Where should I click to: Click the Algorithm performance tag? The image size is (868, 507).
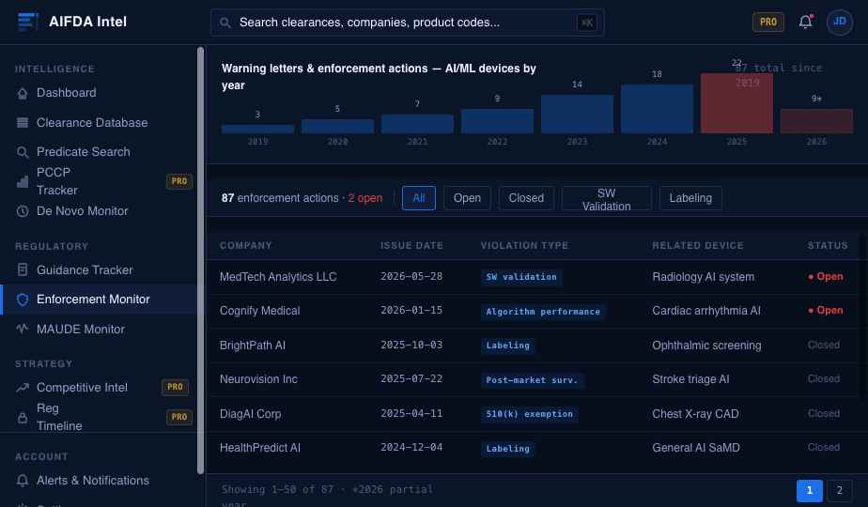543,312
